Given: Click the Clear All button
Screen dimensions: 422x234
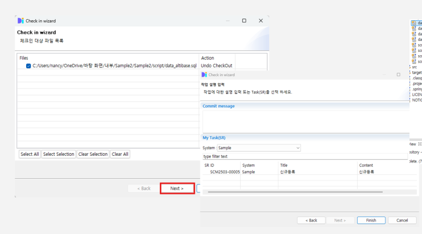Looking at the screenshot, I should [x=120, y=154].
